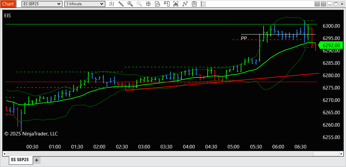Minimize the chart window
This screenshot has width=346, height=167.
tap(330, 4)
